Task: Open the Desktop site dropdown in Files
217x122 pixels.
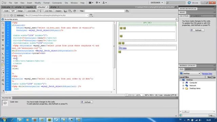Action: 190,74
